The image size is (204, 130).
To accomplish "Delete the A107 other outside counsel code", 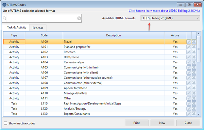I will [194, 78].
